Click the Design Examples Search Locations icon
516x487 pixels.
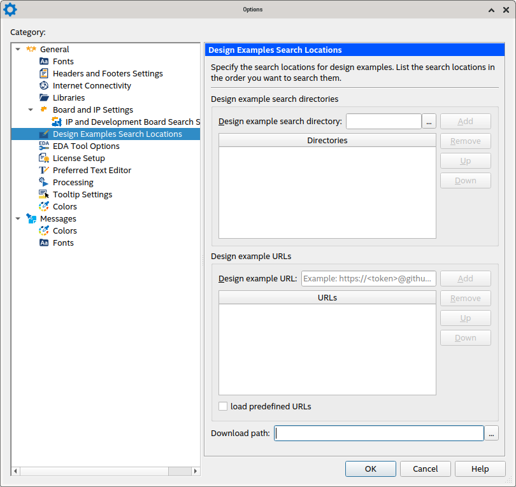44,134
